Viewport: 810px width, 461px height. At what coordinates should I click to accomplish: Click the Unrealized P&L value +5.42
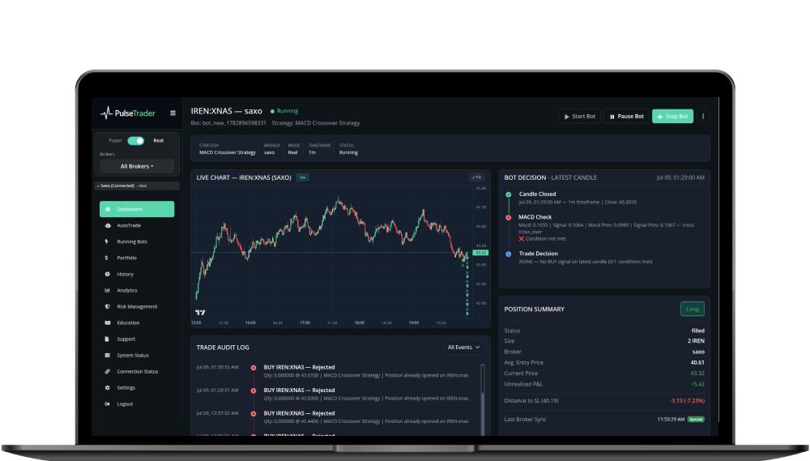tap(697, 384)
